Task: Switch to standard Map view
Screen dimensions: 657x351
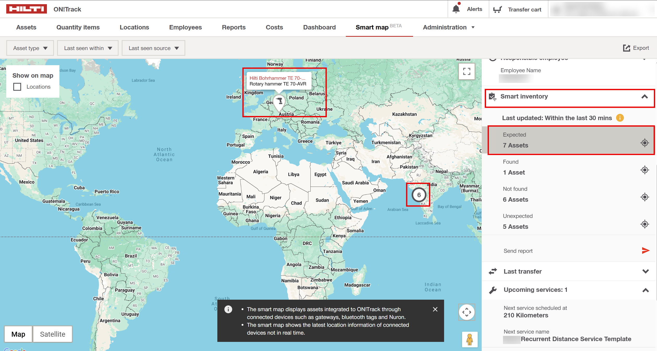Action: pyautogui.click(x=18, y=334)
